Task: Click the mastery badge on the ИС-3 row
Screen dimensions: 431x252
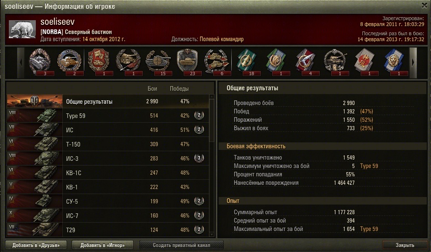Action: click(199, 158)
